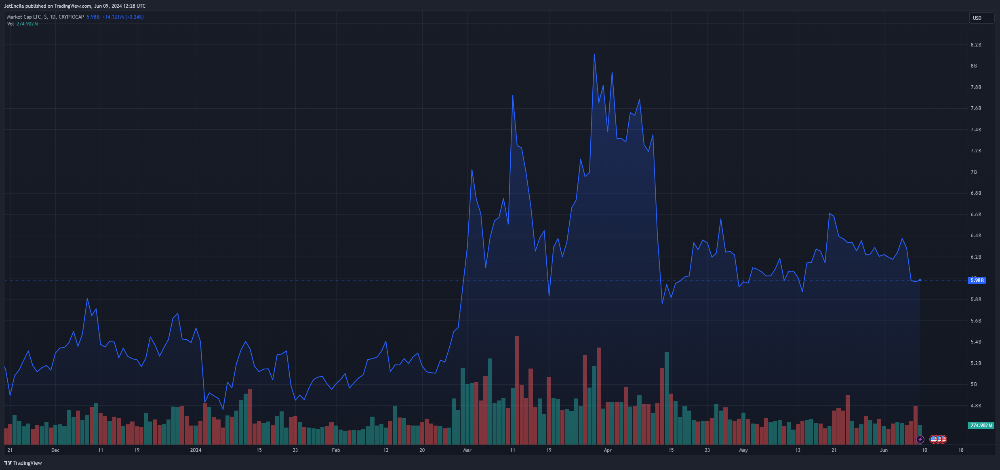Screen dimensions: 1000x470
Task: Click the 4.8B price axis label
Action: pyautogui.click(x=976, y=406)
